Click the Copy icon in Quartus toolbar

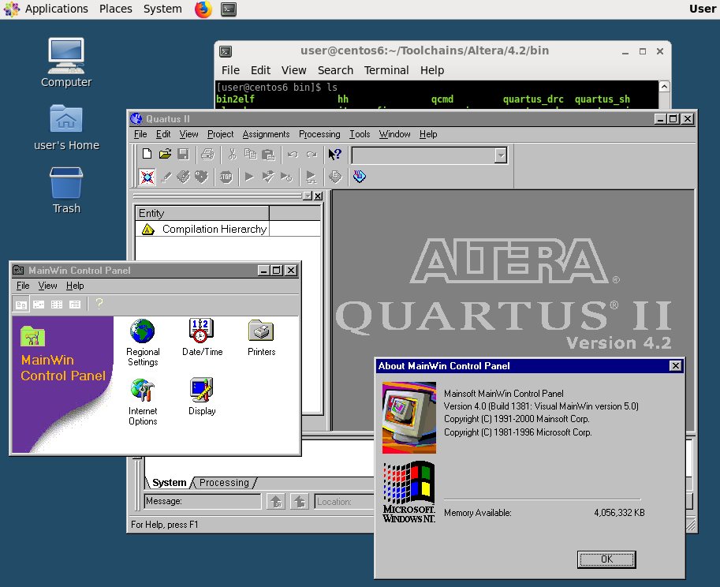250,155
